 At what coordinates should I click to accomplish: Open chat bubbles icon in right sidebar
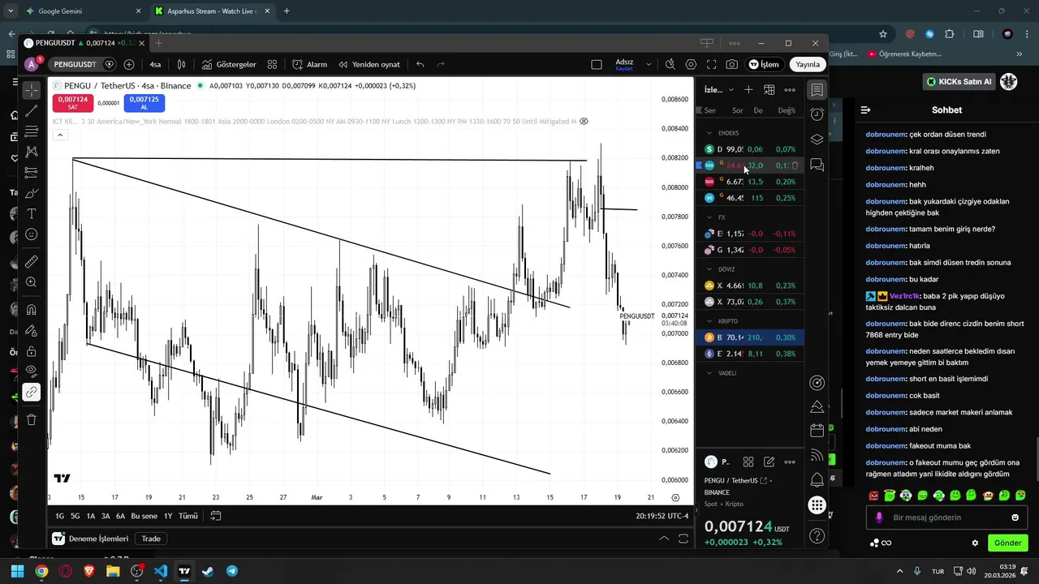pyautogui.click(x=817, y=165)
